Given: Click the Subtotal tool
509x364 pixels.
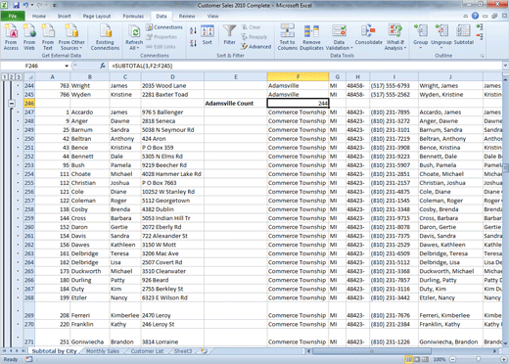Looking at the screenshot, I should click(463, 35).
